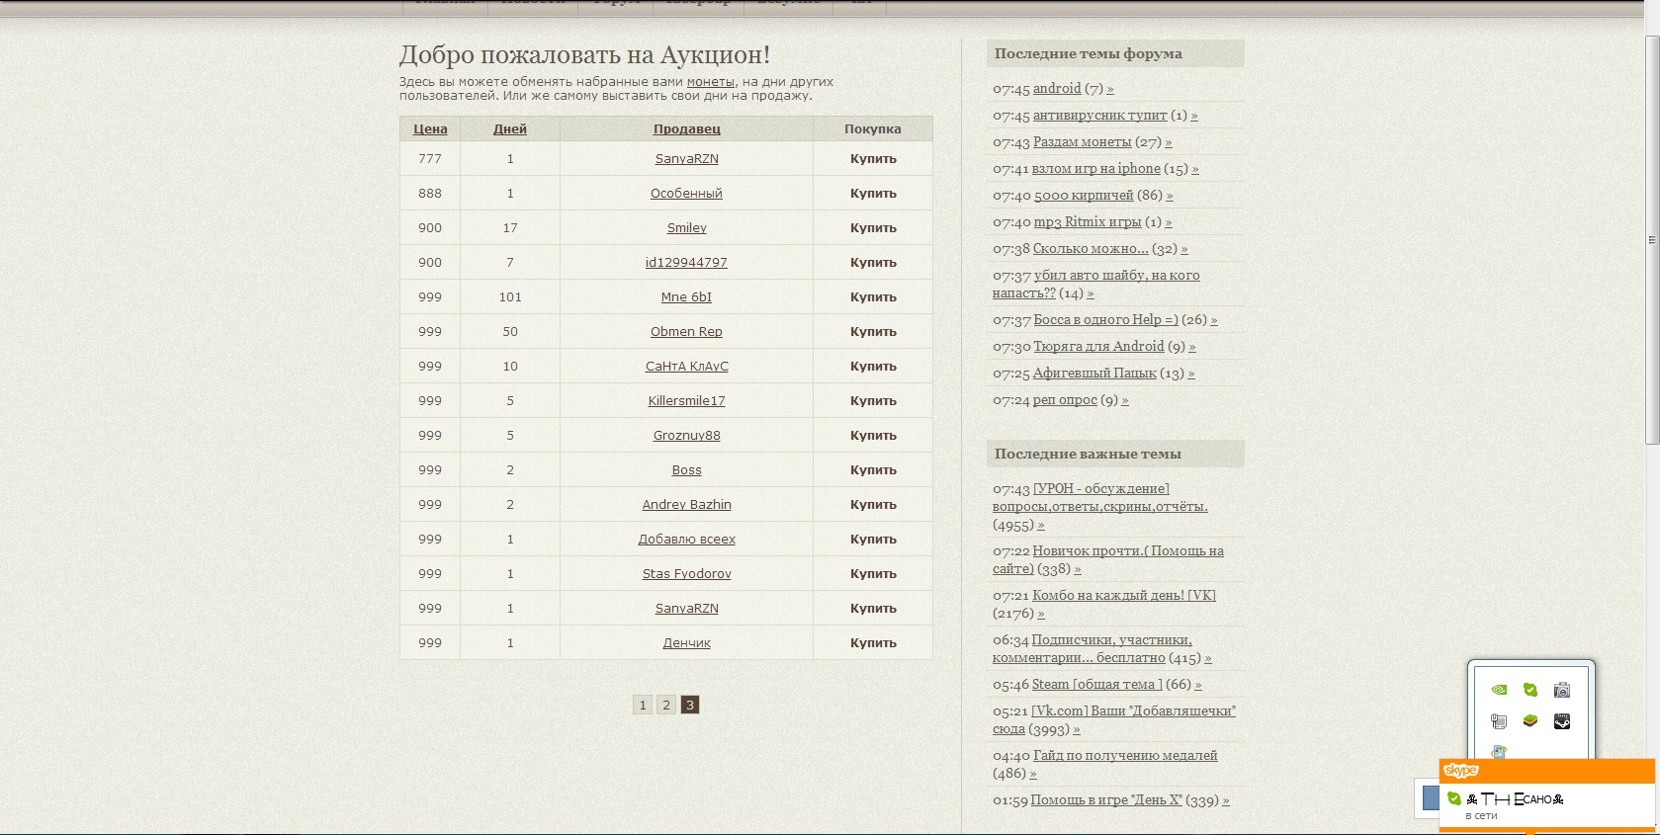1660x835 pixels.
Task: Open the реп опрос topic
Action: (1065, 399)
